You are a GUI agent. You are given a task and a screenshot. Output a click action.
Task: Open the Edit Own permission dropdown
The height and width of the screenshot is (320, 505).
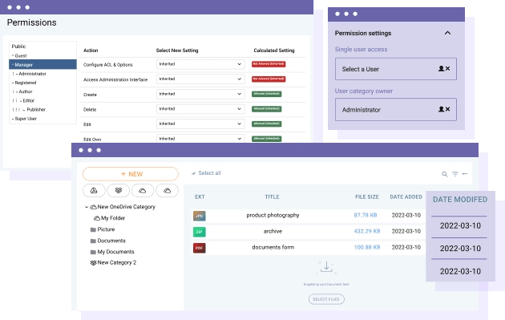click(200, 139)
